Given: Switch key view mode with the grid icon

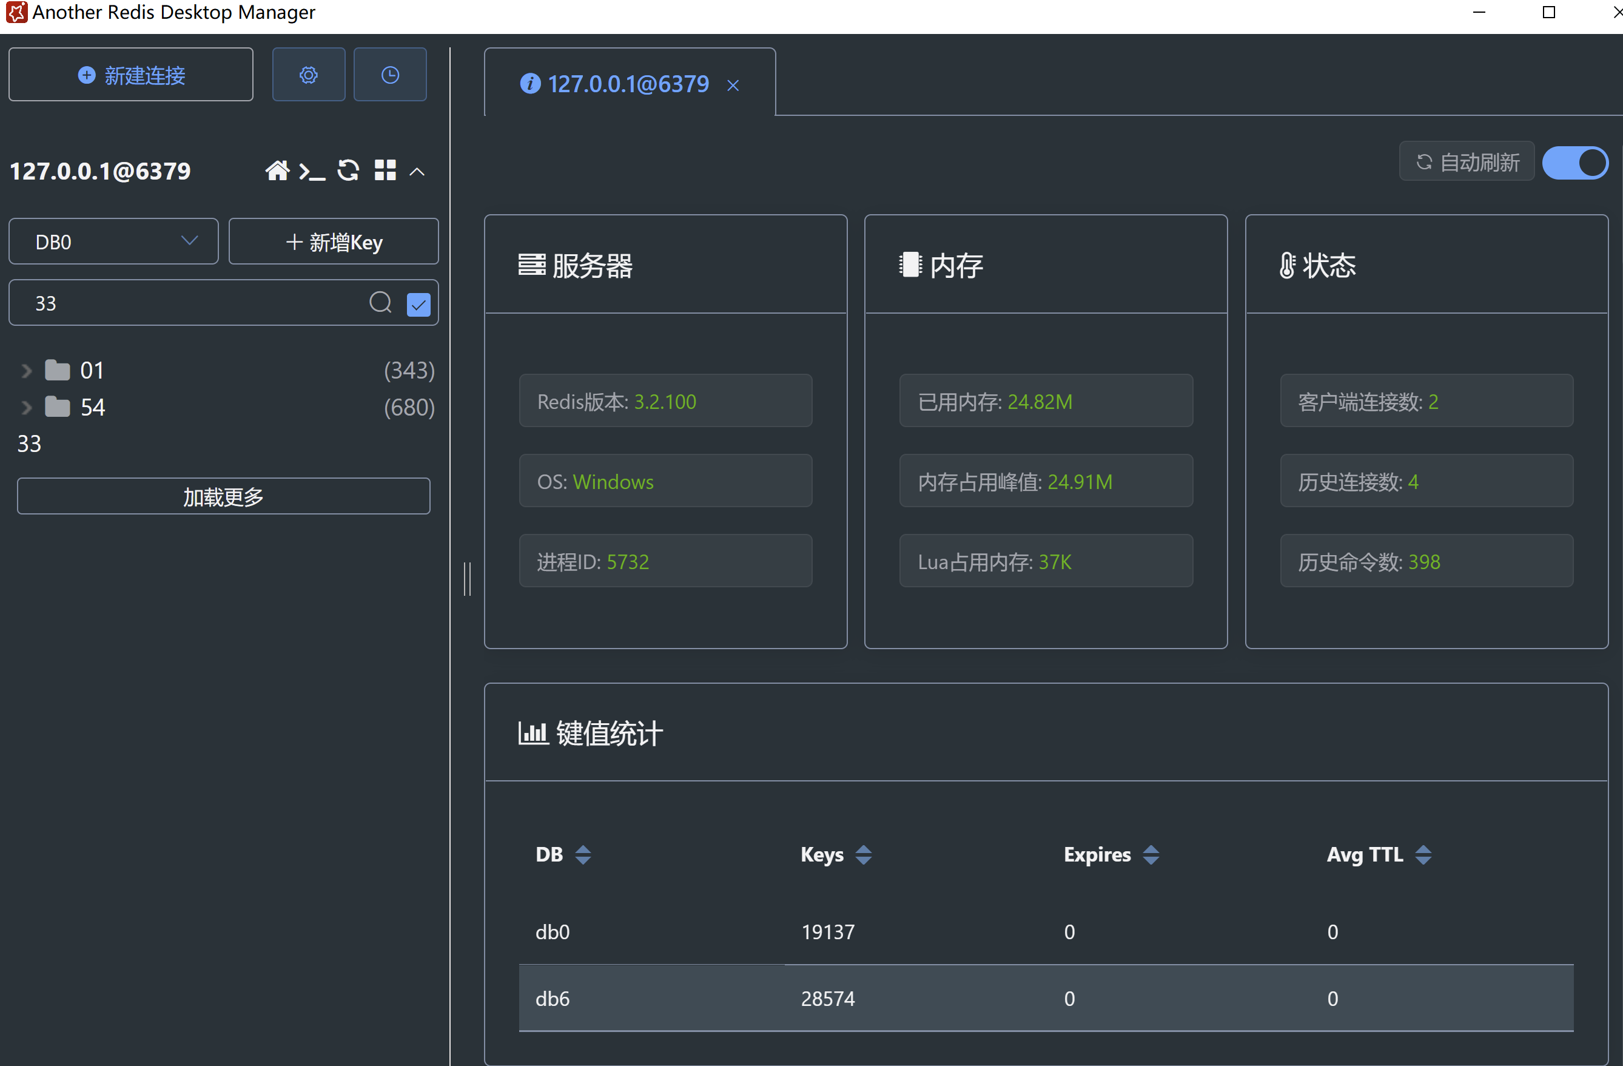Looking at the screenshot, I should (385, 170).
